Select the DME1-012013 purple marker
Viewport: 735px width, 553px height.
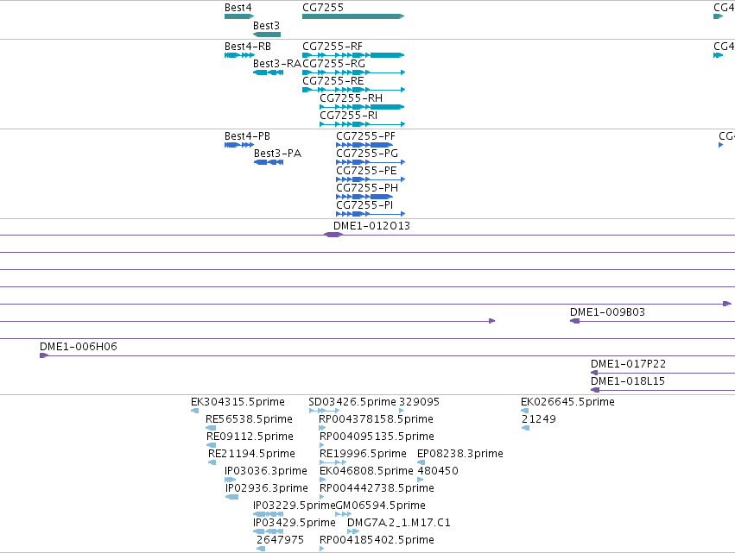pos(333,235)
